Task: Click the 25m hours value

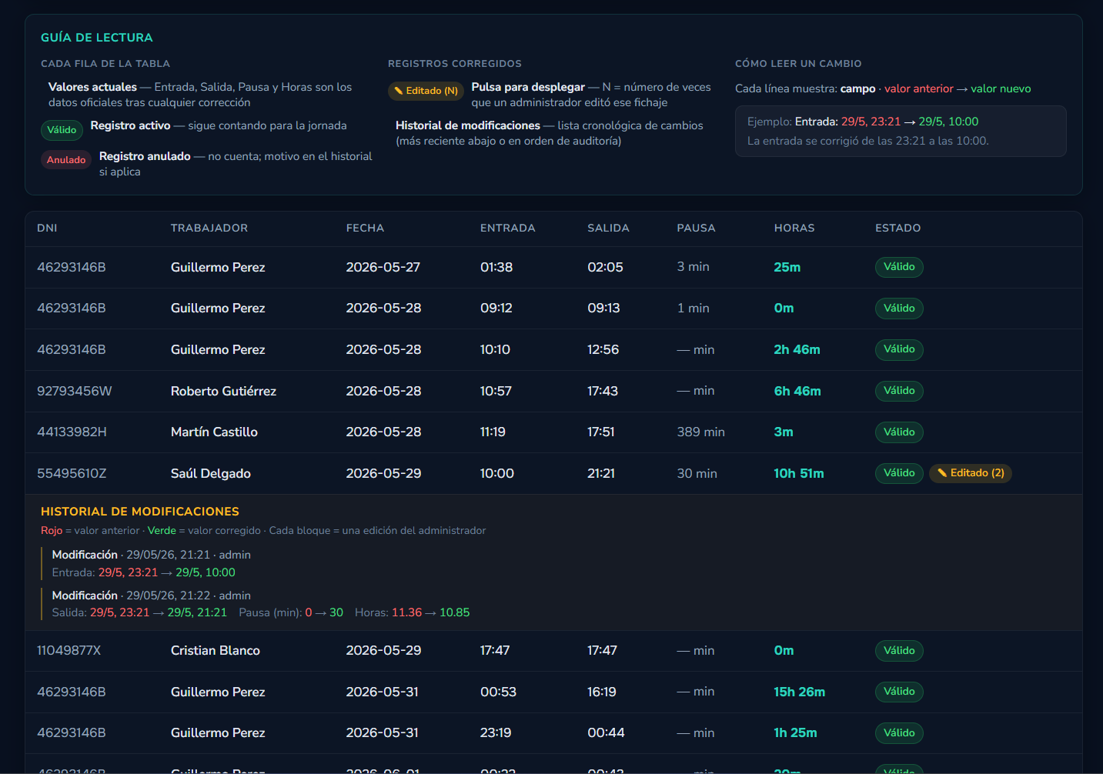Action: [787, 267]
